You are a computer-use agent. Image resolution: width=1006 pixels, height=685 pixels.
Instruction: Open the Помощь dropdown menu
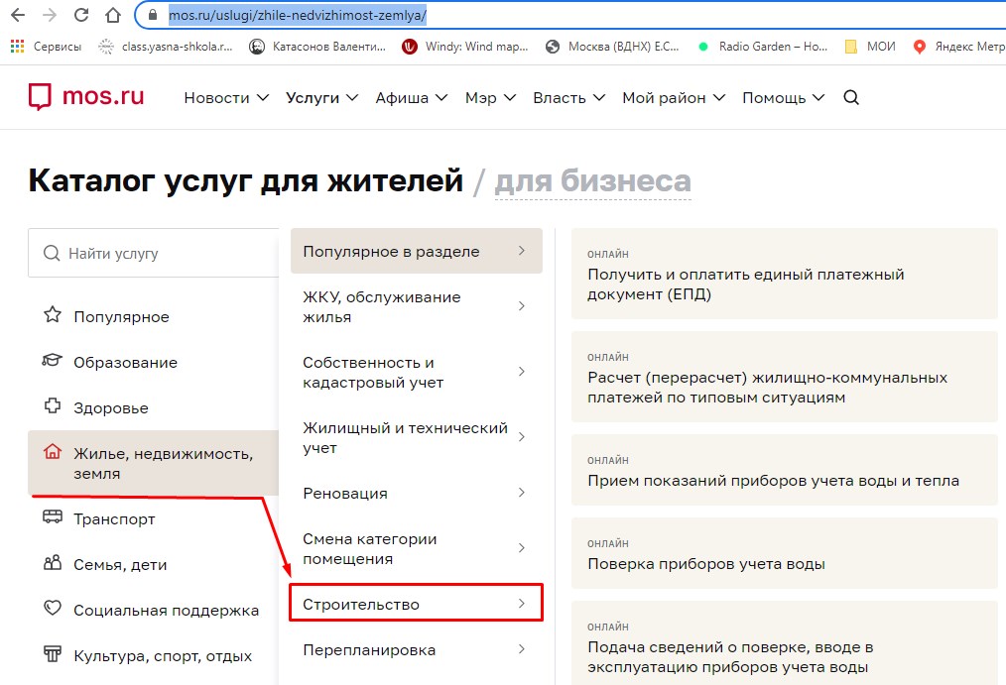[x=783, y=97]
